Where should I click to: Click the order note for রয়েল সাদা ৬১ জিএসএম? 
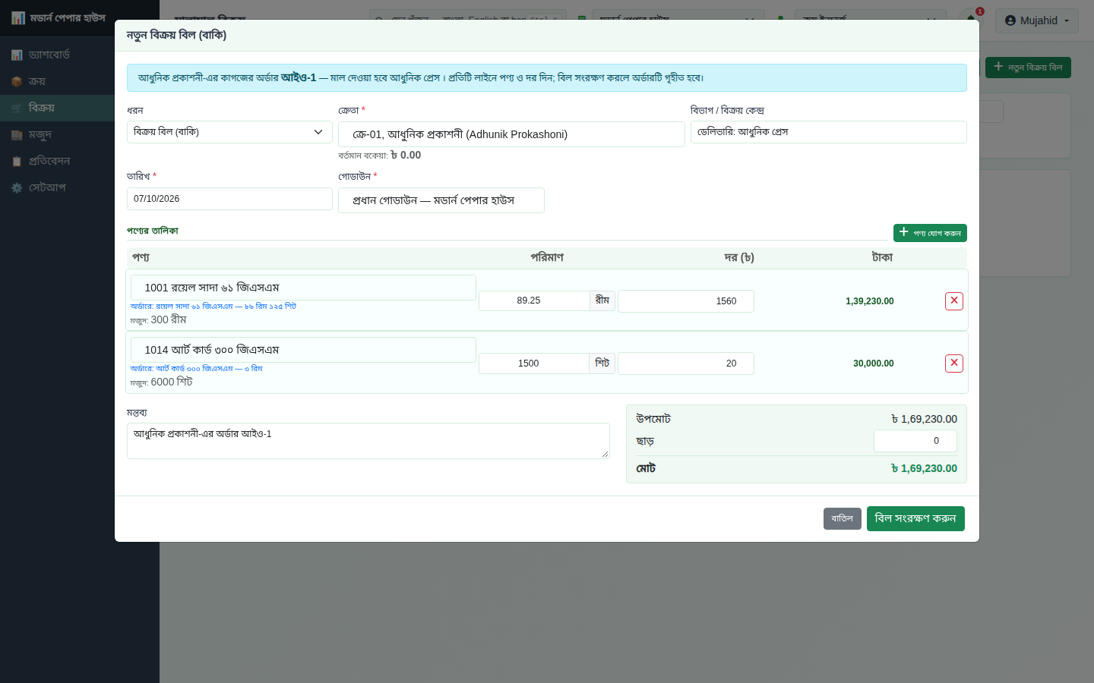(213, 307)
